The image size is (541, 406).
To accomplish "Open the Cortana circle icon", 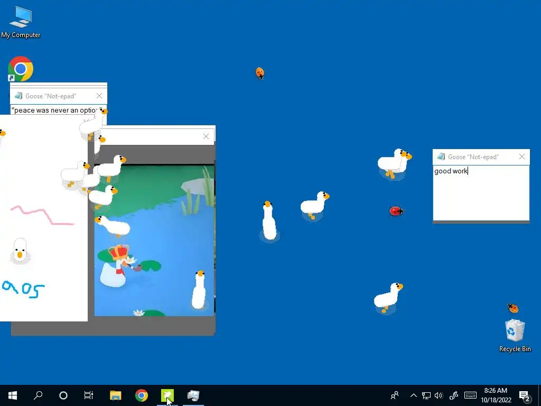I will pos(63,395).
